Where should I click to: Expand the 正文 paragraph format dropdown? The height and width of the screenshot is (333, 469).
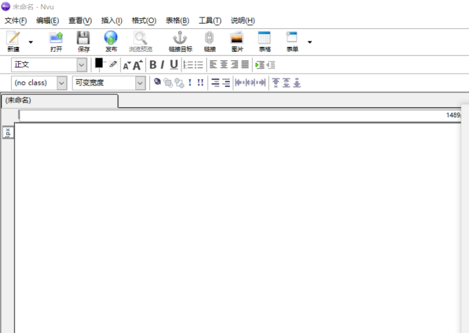pyautogui.click(x=81, y=64)
